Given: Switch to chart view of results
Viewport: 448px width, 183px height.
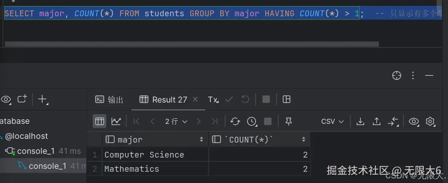Looking at the screenshot, I should click(116, 121).
